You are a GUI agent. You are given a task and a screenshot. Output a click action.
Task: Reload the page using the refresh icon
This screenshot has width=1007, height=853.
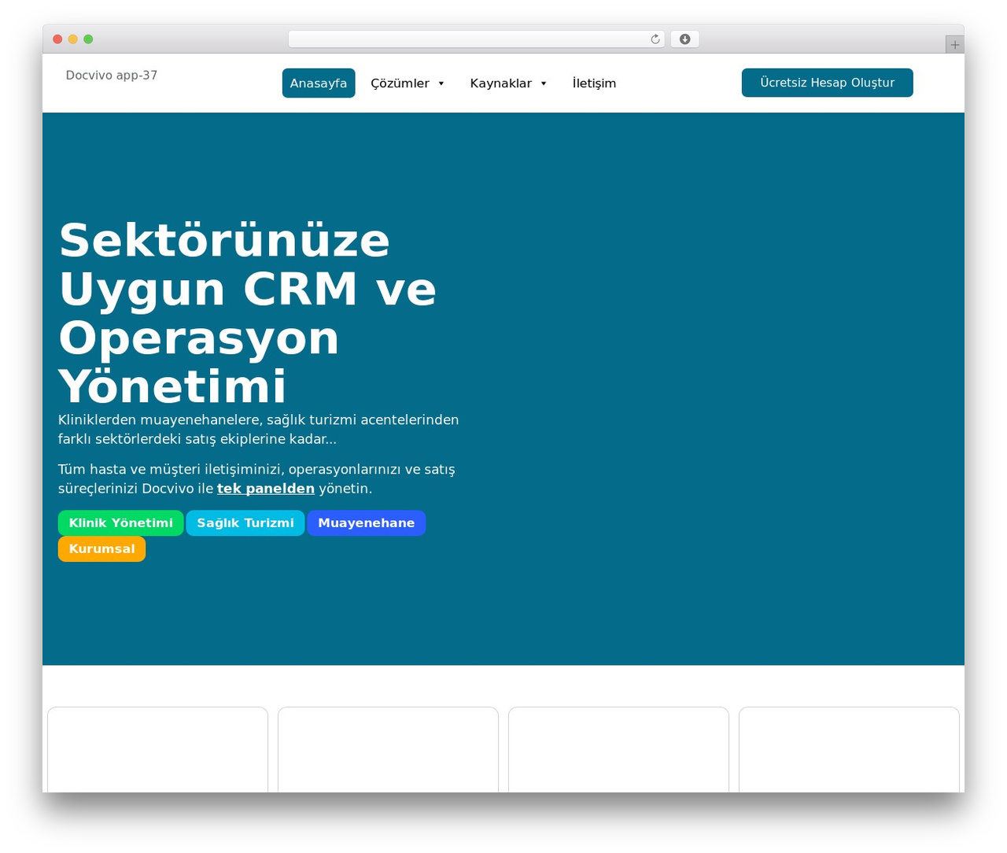(655, 39)
